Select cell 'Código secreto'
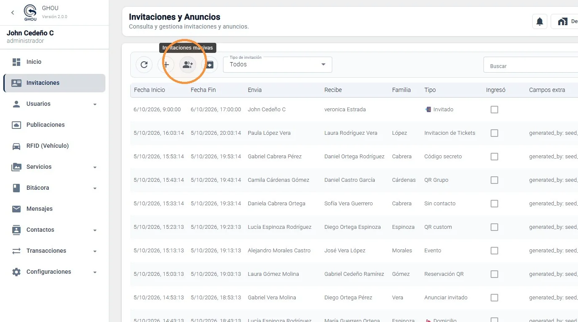 point(443,157)
